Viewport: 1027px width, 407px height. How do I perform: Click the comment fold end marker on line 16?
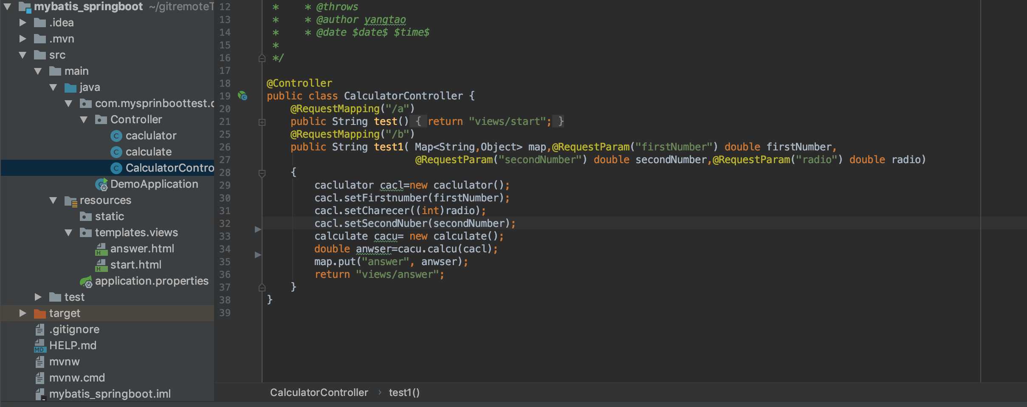[x=262, y=58]
